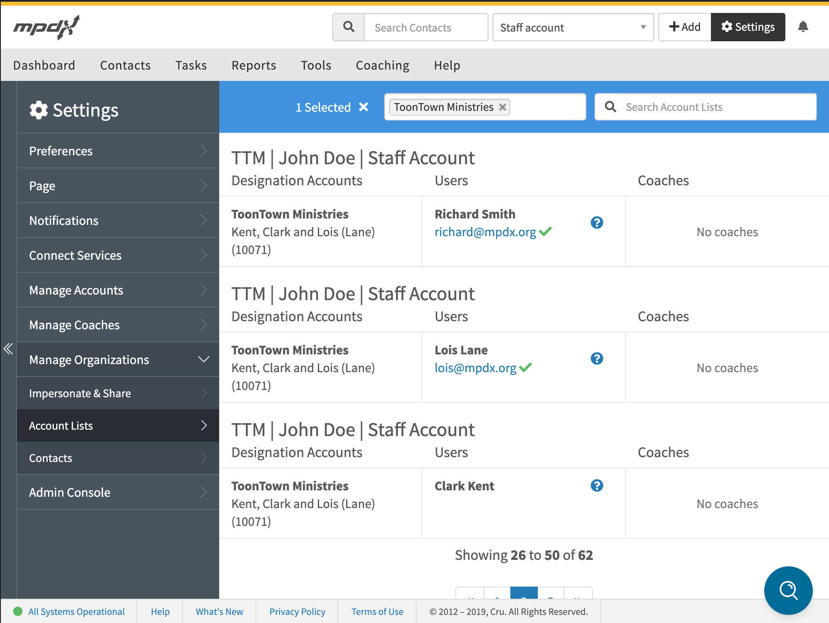Expand the Page settings section

[x=118, y=185]
